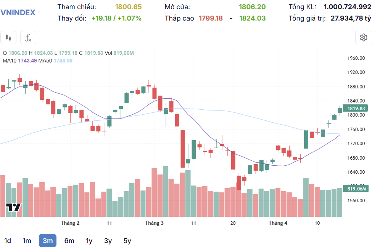This screenshot has width=372, height=248.
Task: Open the candlestick chart type selector
Action: [8, 38]
